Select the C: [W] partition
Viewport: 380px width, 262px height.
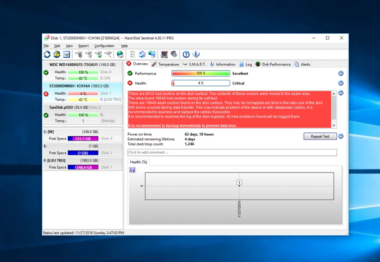pos(82,135)
